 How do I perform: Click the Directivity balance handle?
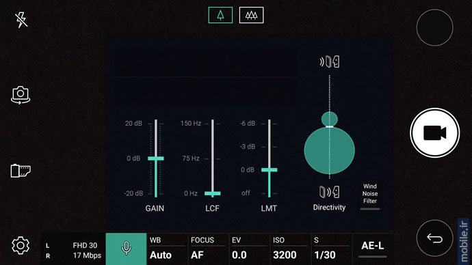click(329, 127)
